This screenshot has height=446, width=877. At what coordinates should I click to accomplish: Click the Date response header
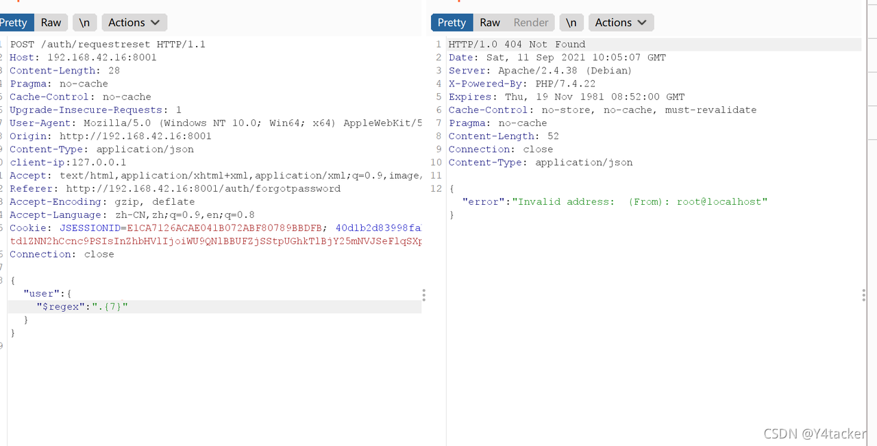pyautogui.click(x=557, y=58)
